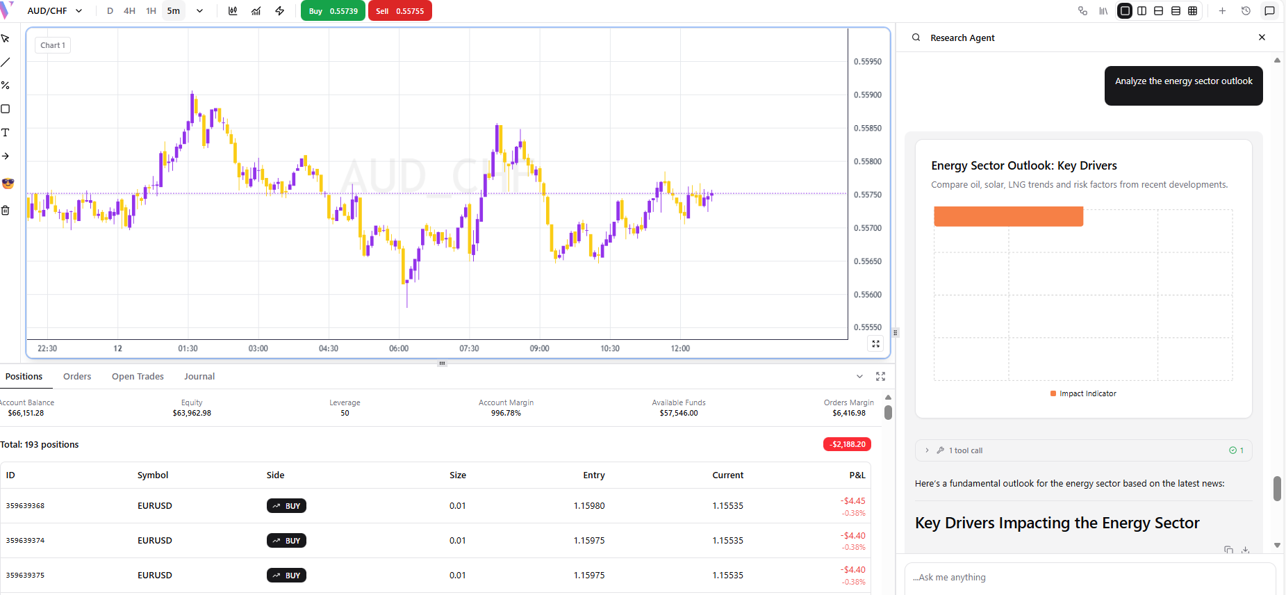Expand the additional timeframes dropdown

click(199, 11)
